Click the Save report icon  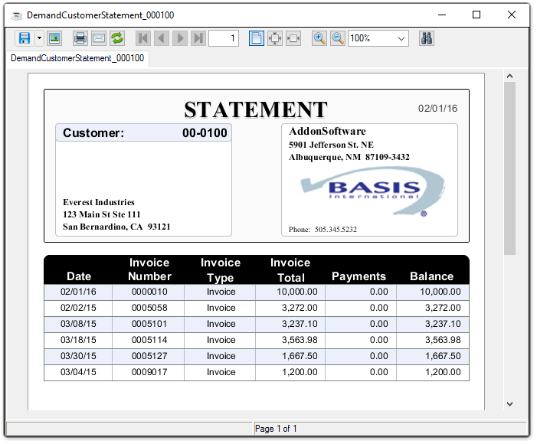pos(25,38)
